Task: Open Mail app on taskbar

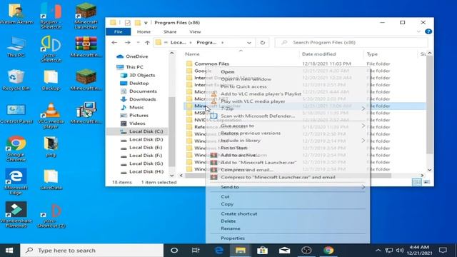Action: [284, 251]
